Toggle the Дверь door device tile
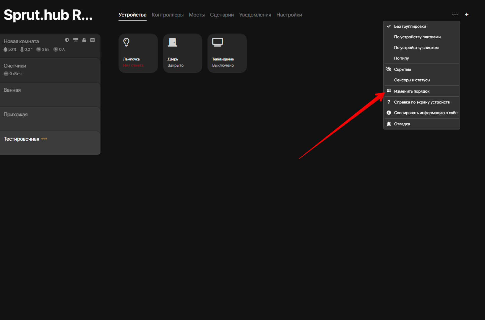The image size is (485, 320). click(x=182, y=53)
